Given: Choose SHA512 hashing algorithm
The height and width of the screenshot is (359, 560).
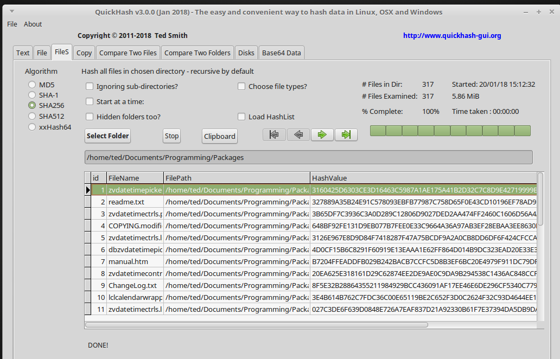Looking at the screenshot, I should 33,116.
